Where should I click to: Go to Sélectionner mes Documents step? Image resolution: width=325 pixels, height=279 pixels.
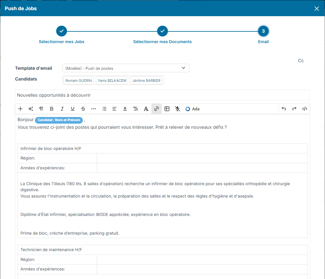[x=162, y=42]
